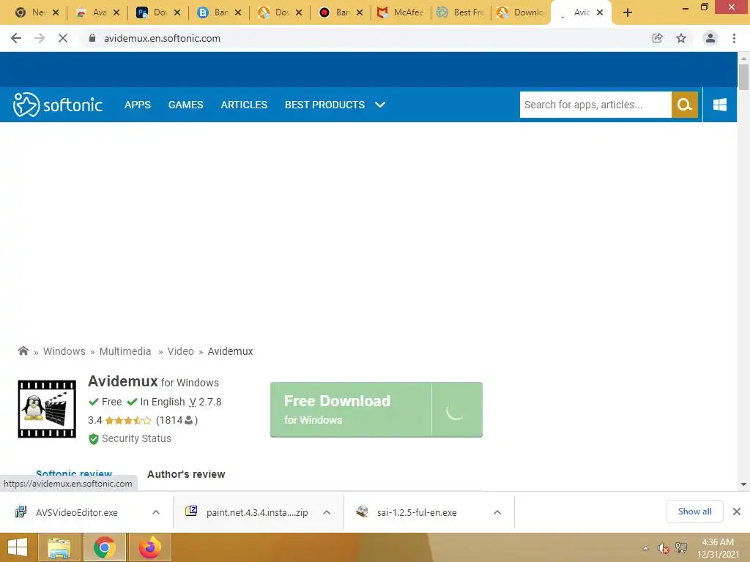
Task: Switch to the McAfee browser tab
Action: point(401,12)
